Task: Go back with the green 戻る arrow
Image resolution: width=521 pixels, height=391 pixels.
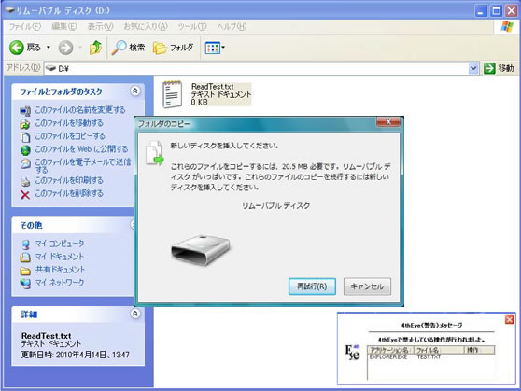Action: 24,48
